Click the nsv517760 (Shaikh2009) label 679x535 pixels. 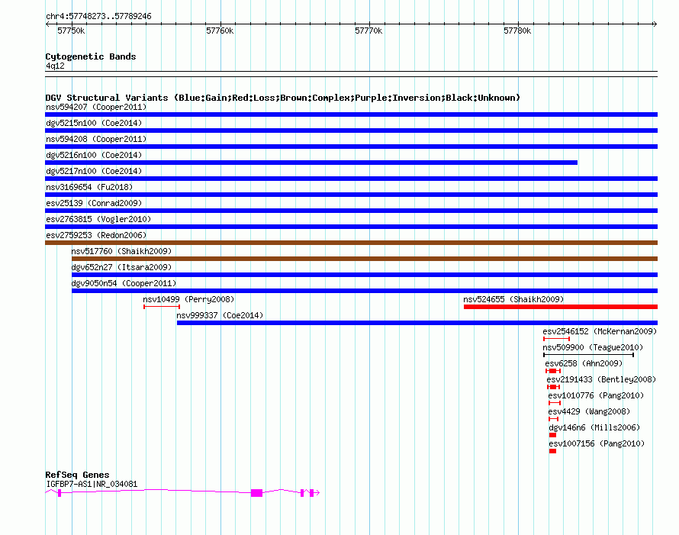point(121,251)
